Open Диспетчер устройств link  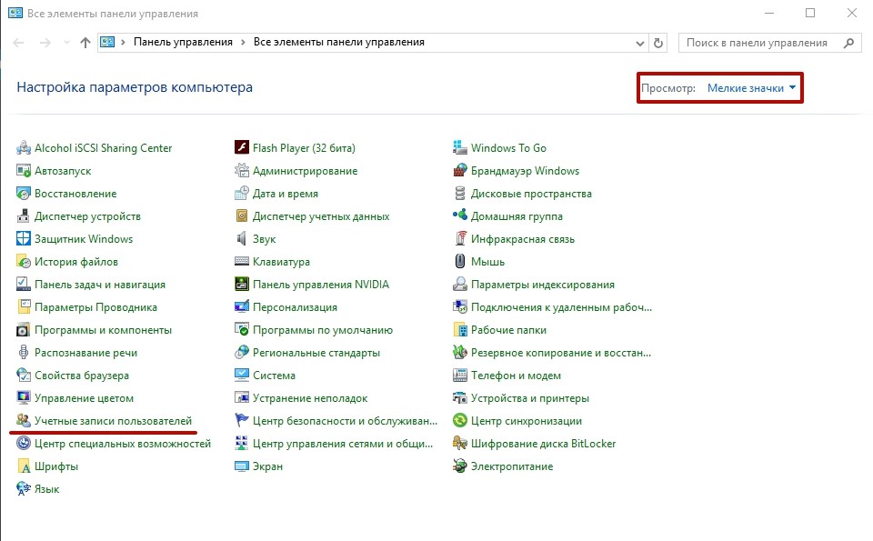pyautogui.click(x=87, y=216)
